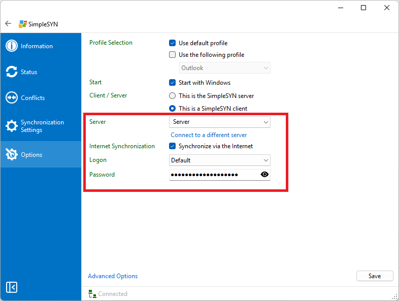Click the Status sync arrows icon
The width and height of the screenshot is (399, 301).
click(x=12, y=72)
